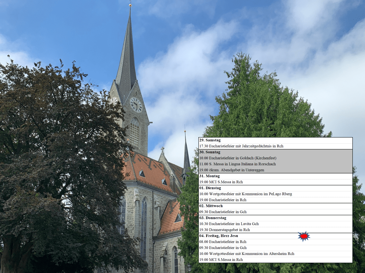Select the 31. Montag header row
This screenshot has width=365, height=273.
[209, 176]
